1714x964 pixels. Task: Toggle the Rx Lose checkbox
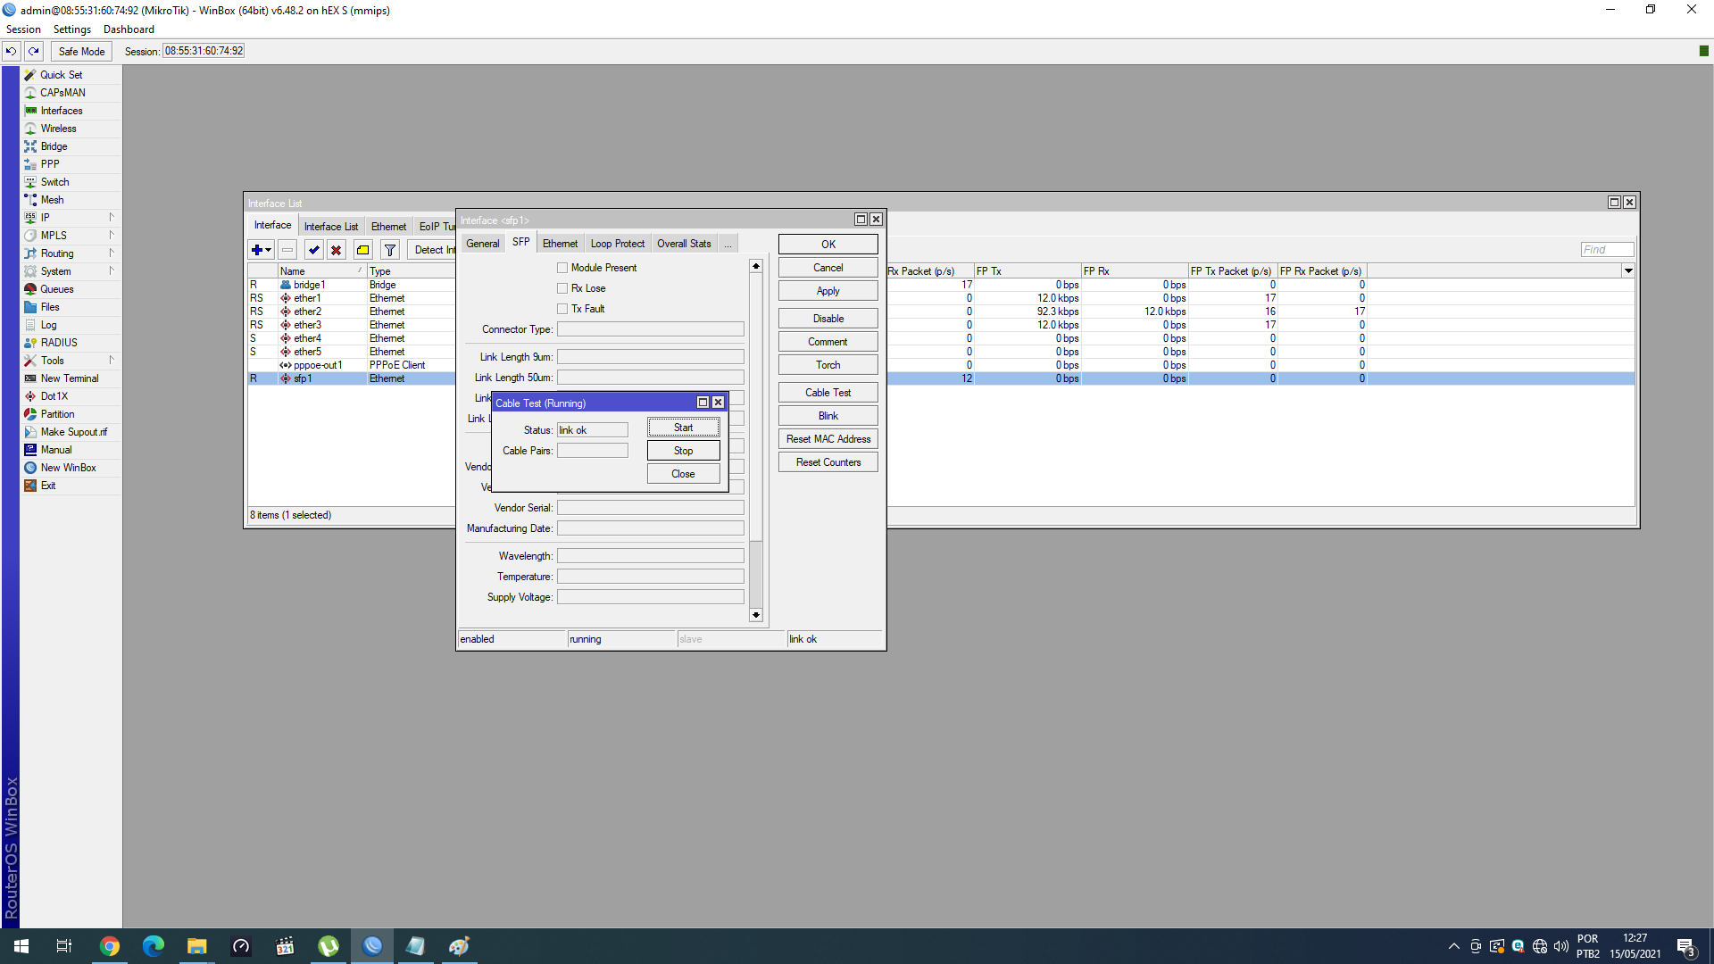(x=562, y=288)
